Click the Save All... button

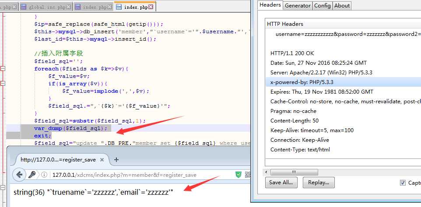pyautogui.click(x=281, y=182)
